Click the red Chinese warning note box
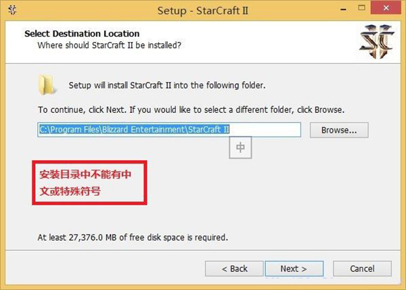Image resolution: width=406 pixels, height=290 pixels. click(x=89, y=183)
